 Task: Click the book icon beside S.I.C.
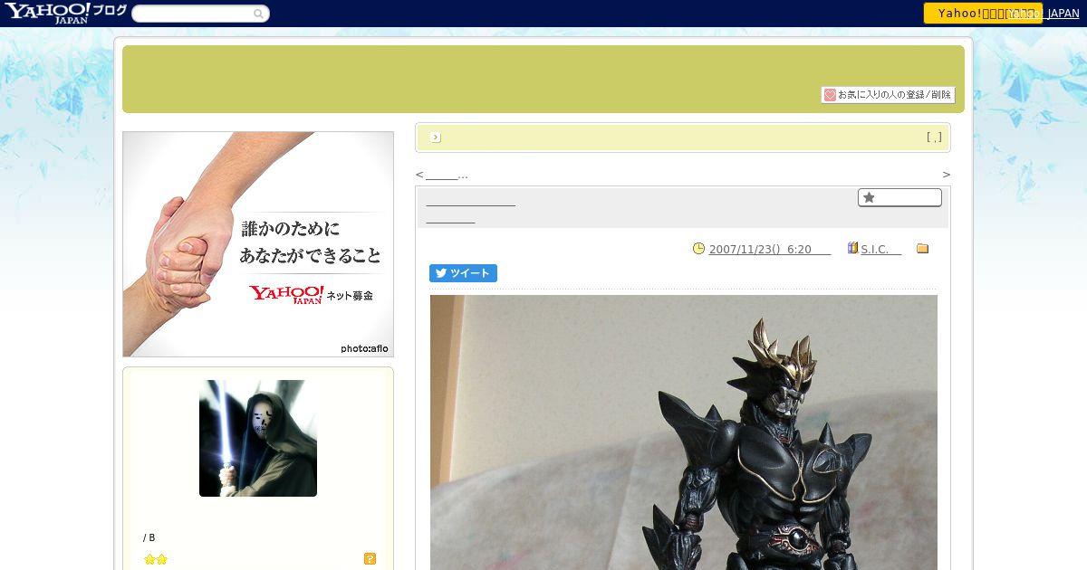(x=852, y=248)
